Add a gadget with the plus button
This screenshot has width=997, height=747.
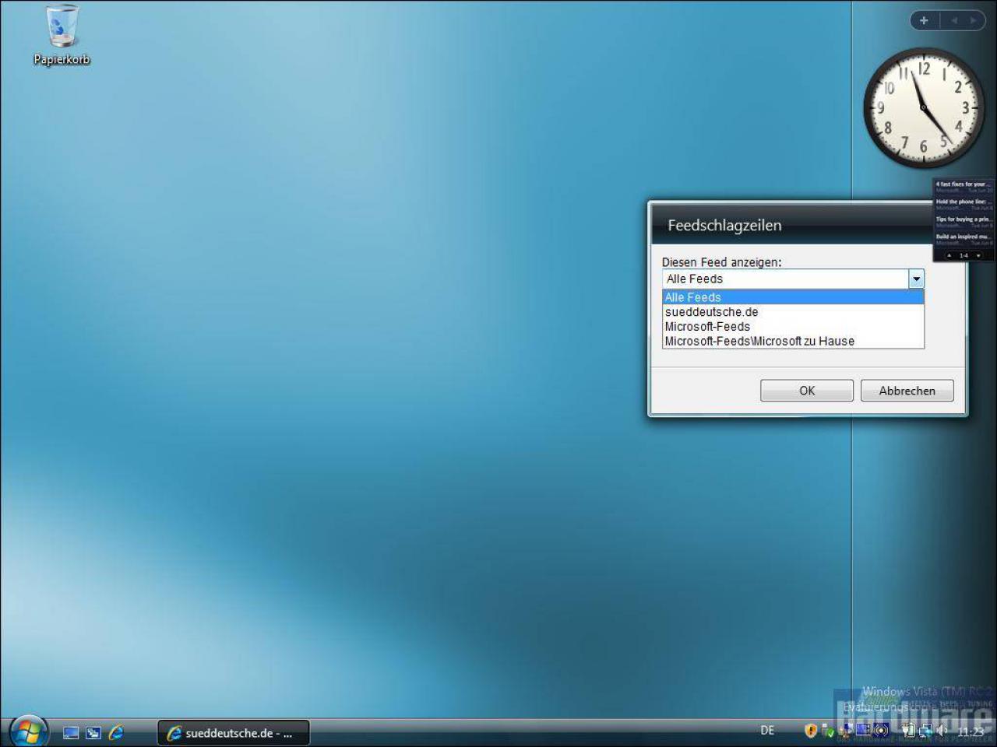click(924, 20)
